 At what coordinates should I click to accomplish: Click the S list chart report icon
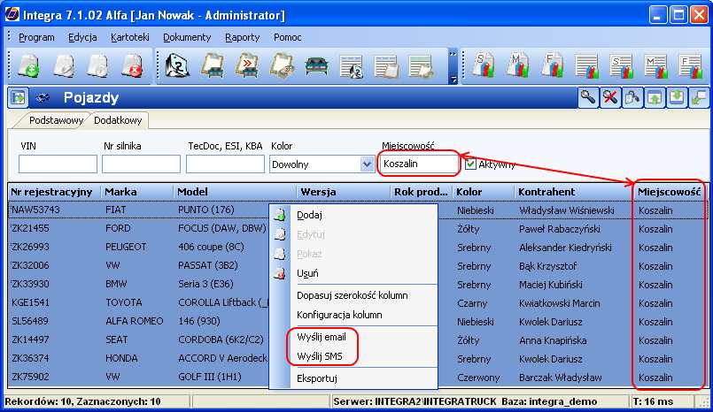(622, 66)
